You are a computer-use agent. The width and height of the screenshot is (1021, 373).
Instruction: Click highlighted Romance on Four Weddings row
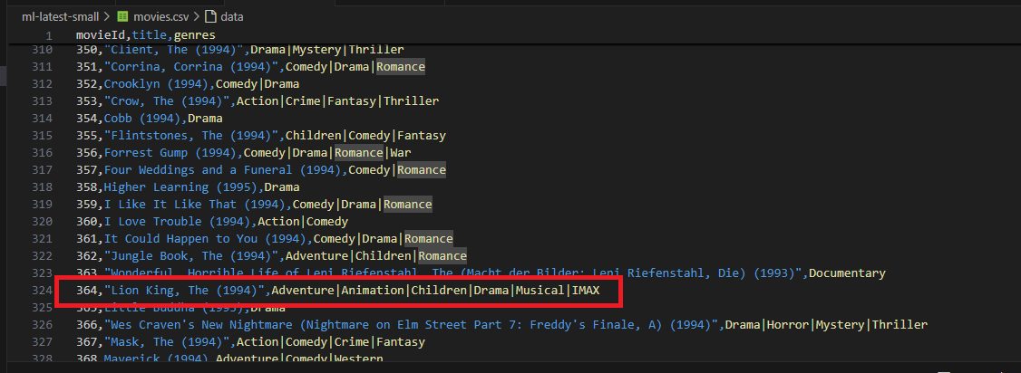click(422, 170)
